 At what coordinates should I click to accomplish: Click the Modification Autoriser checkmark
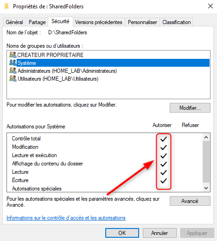pos(164,147)
